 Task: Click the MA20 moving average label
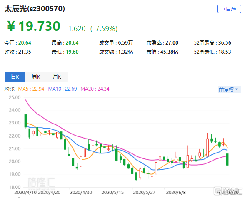click(x=95, y=89)
